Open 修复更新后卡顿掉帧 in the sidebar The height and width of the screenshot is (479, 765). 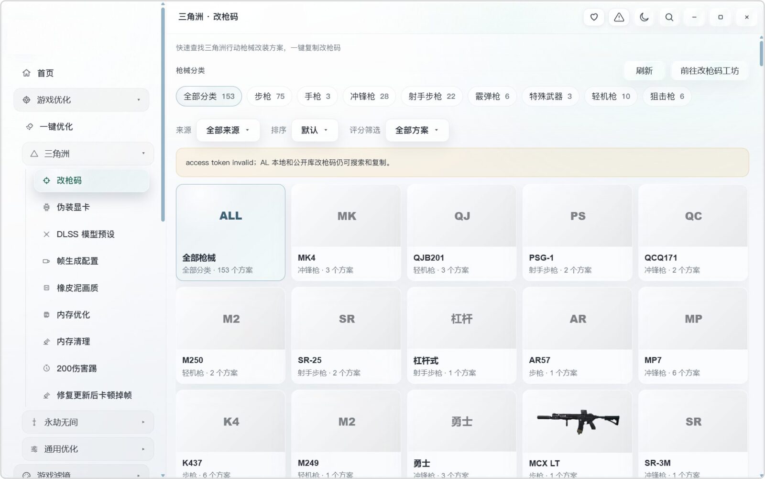point(91,395)
